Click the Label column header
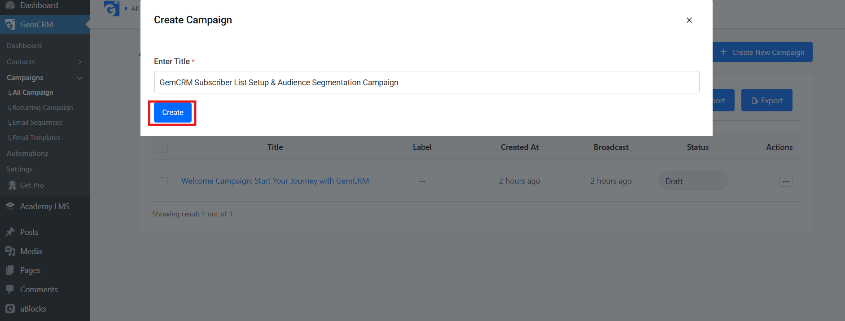The width and height of the screenshot is (845, 321). point(422,147)
